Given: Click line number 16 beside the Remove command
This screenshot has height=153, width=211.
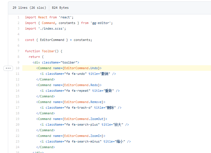Looking at the screenshot, I should click(x=18, y=102).
